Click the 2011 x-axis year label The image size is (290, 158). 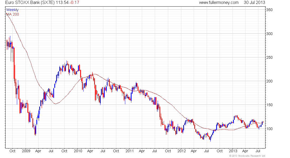130,151
